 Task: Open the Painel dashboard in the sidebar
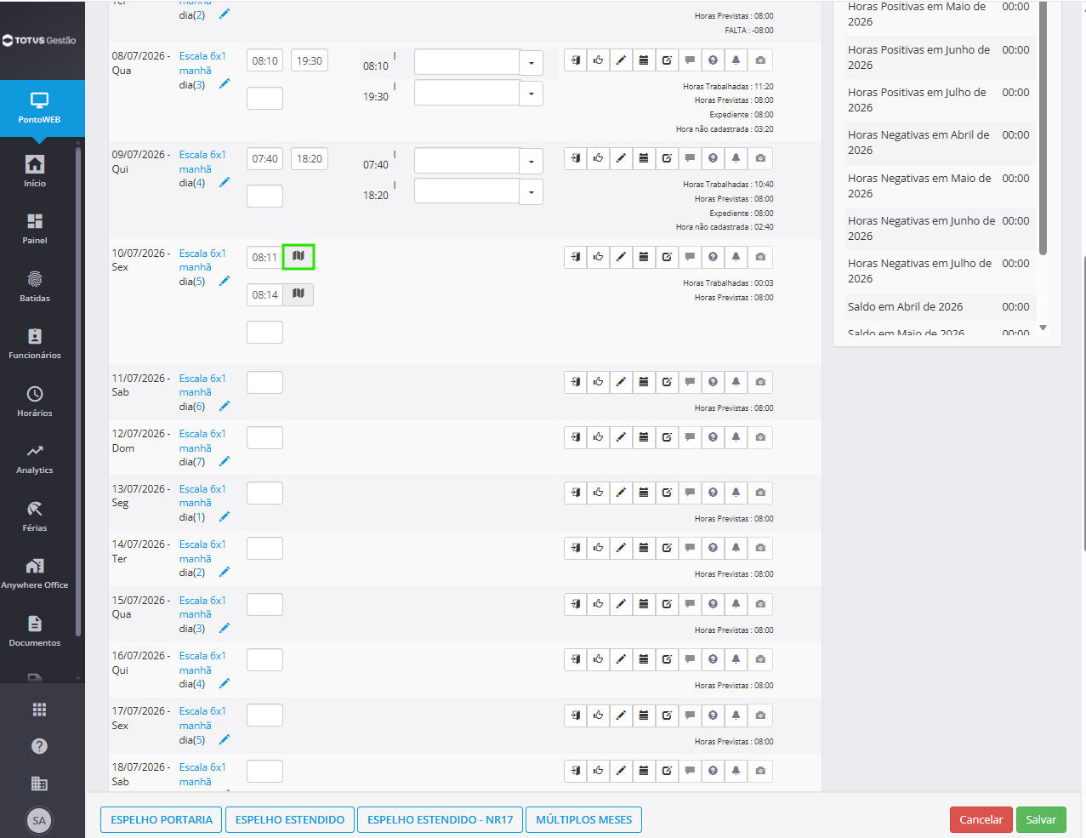(x=35, y=229)
